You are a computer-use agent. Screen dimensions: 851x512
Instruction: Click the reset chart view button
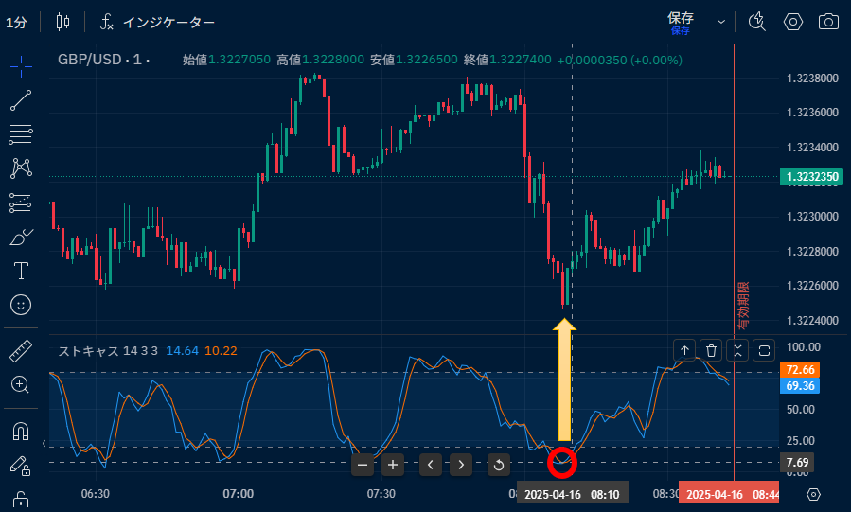(498, 465)
